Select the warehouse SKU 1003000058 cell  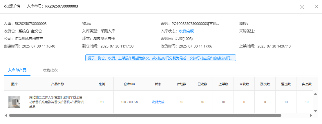tap(129, 102)
